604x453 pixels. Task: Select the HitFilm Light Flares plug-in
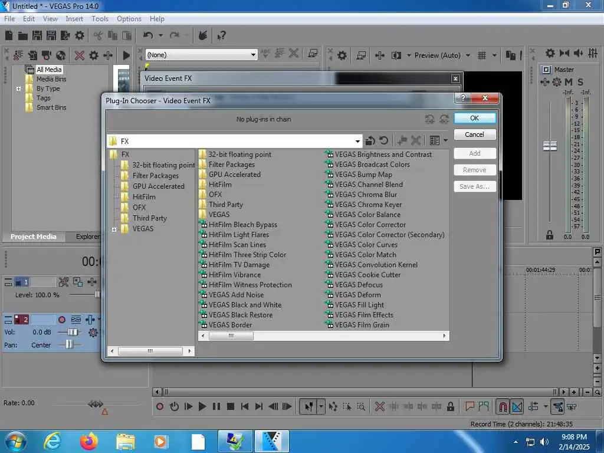point(238,235)
